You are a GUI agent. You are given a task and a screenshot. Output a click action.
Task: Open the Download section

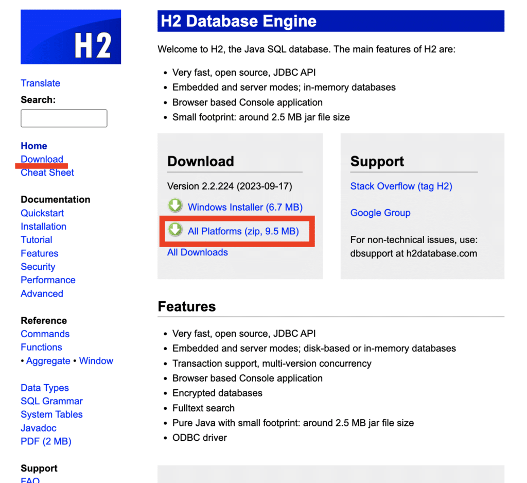(42, 159)
